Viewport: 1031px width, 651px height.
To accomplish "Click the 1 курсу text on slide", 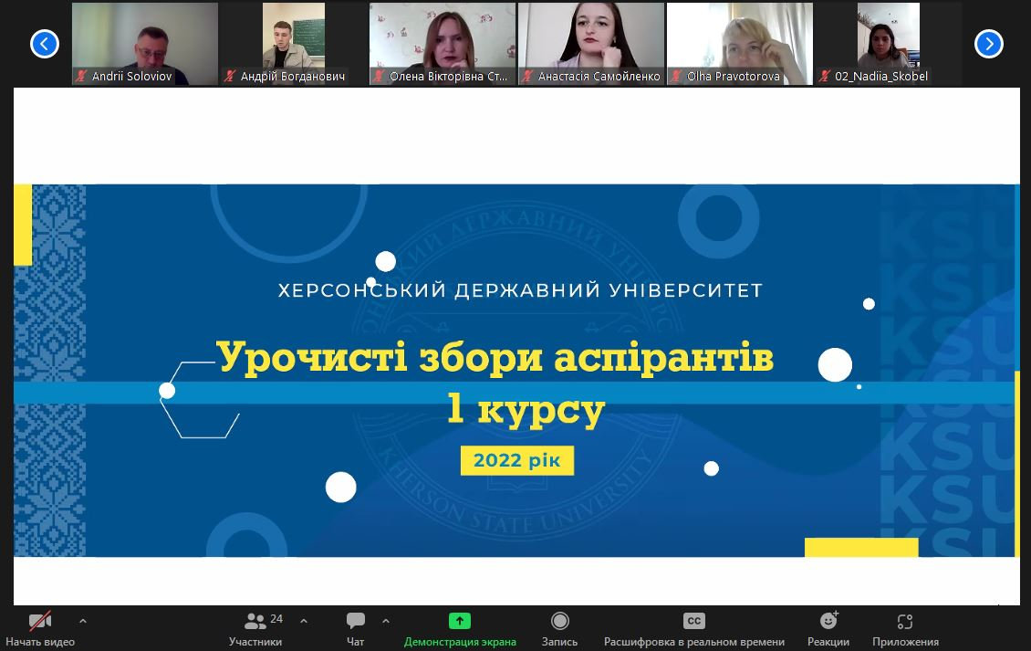I will tap(526, 409).
